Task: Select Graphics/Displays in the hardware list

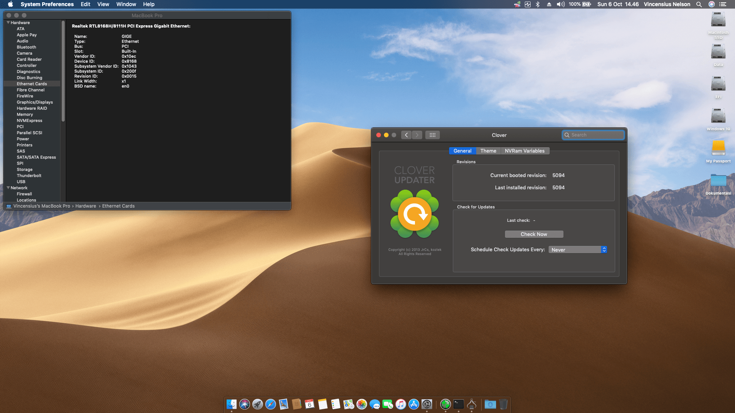Action: (35, 102)
